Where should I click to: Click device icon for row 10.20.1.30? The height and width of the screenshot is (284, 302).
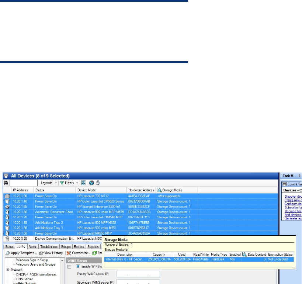7,228
